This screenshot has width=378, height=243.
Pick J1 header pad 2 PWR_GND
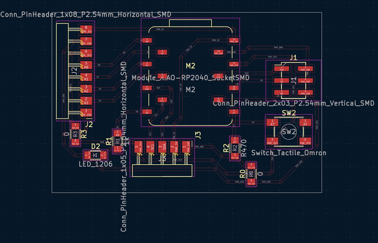[x=305, y=69]
